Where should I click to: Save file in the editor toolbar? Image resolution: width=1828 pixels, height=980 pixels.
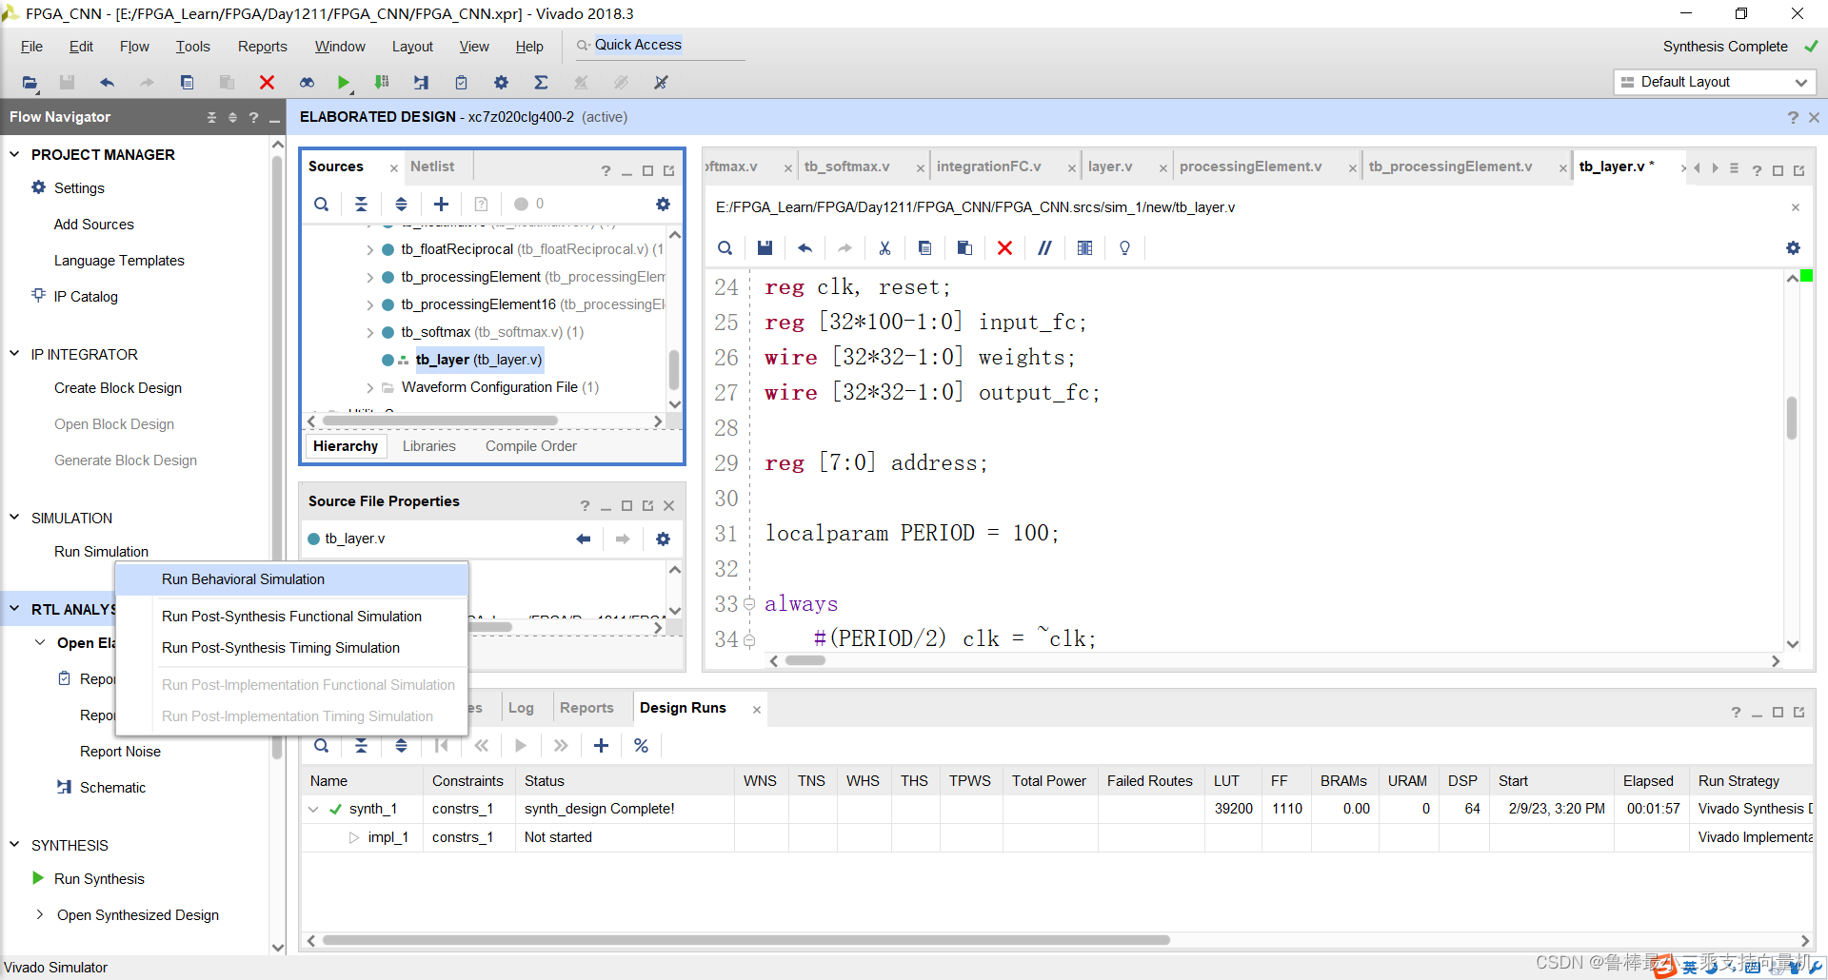click(x=765, y=247)
